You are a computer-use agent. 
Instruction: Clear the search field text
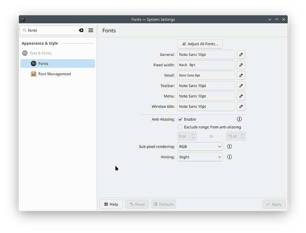(x=81, y=30)
